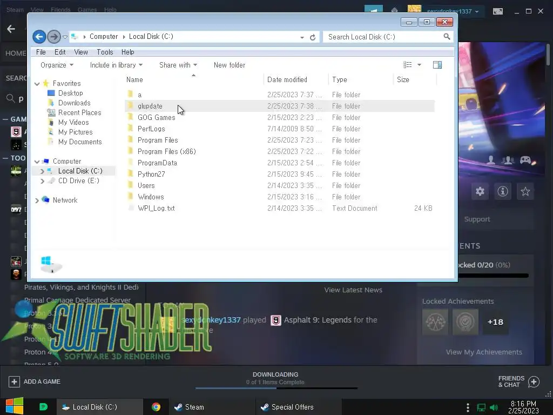Viewport: 553px width, 415px height.
Task: Refresh the Local Disk (C:) folder view
Action: click(313, 37)
